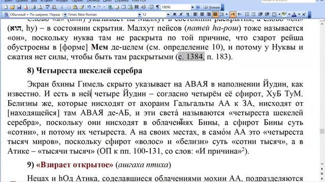Toggle underline (Ч) formatting
Viewport: 325px width, 182px height.
(187, 15)
